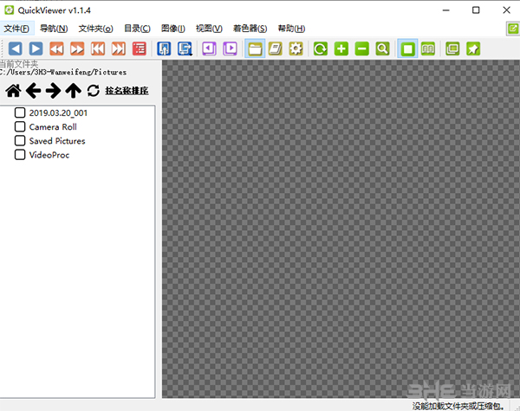Select the 2019.03.20_001 folder name
Screen dimensions: 520x411
(58, 113)
